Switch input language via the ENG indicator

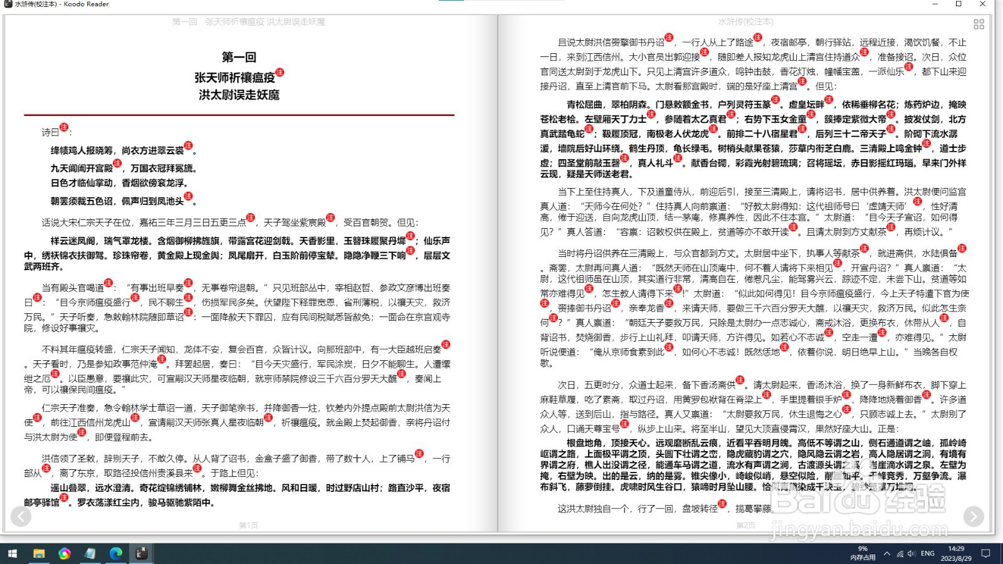(927, 554)
